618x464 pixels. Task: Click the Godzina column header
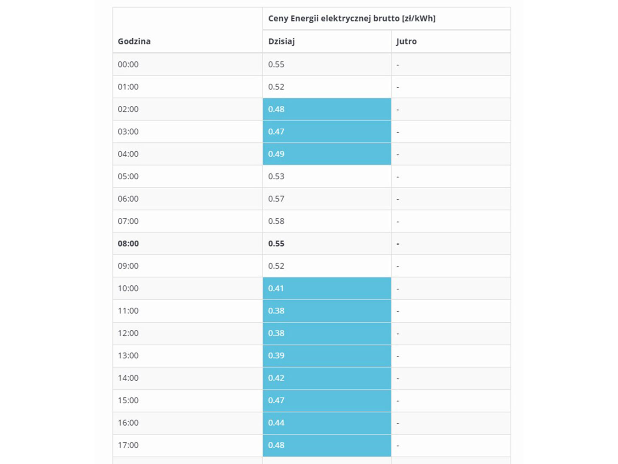point(134,41)
